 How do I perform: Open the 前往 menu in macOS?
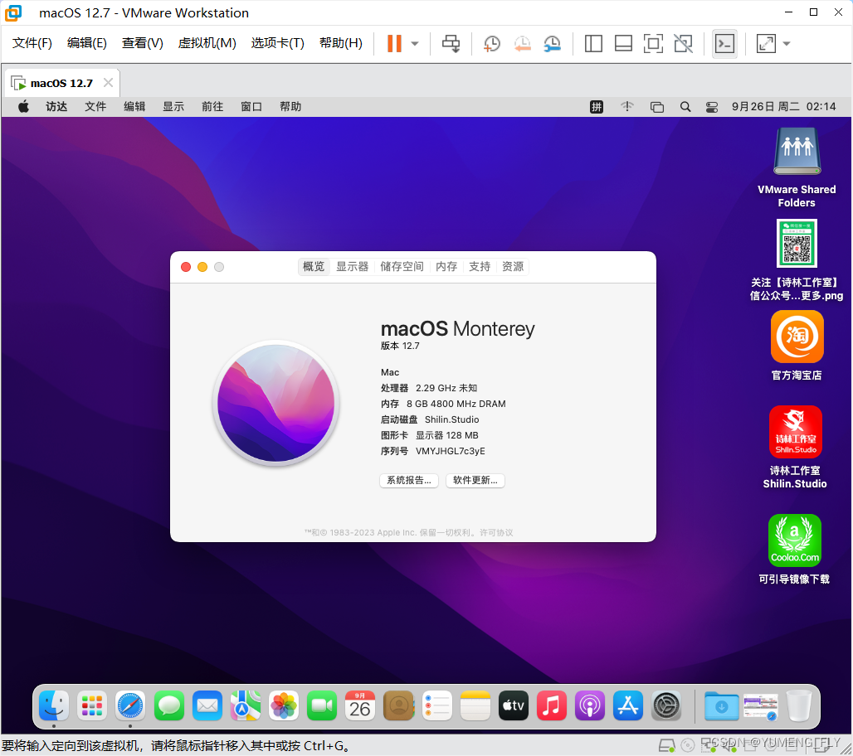click(x=212, y=107)
